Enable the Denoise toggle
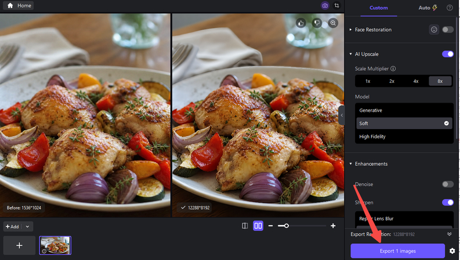This screenshot has height=260, width=460. click(448, 184)
